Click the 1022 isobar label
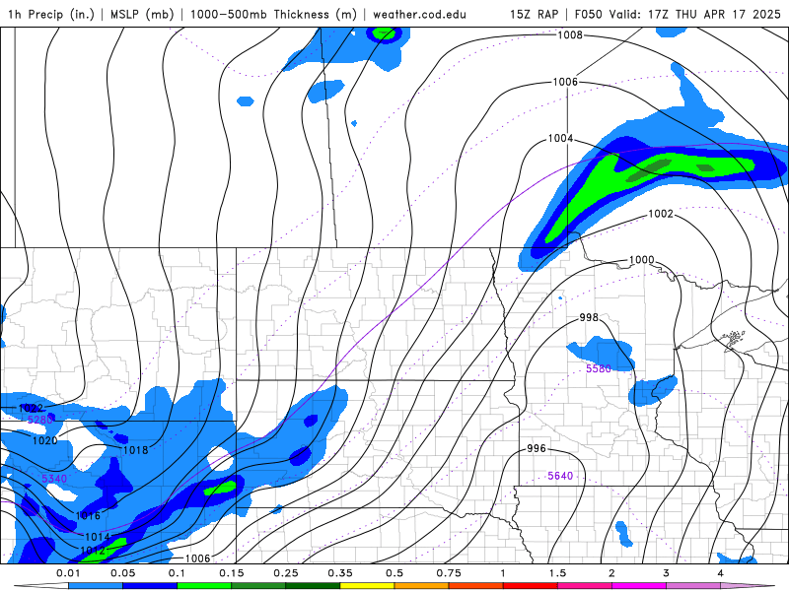 coord(31,408)
